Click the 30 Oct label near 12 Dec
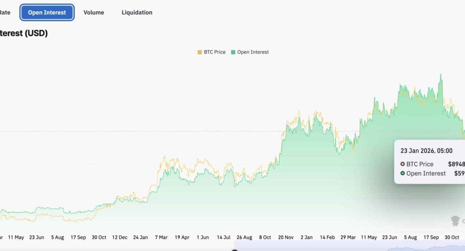Image resolution: width=465 pixels, height=251 pixels. (99, 237)
